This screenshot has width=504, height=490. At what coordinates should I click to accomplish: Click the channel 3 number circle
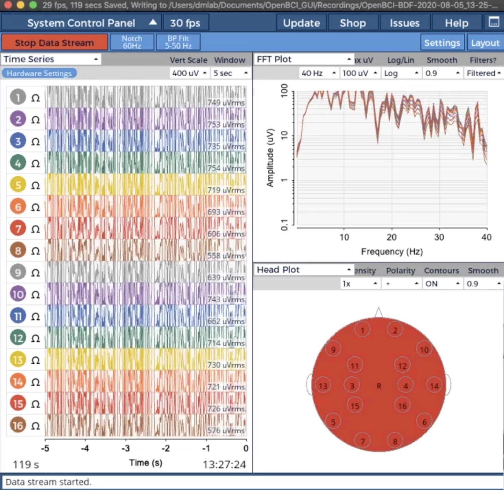(x=17, y=141)
